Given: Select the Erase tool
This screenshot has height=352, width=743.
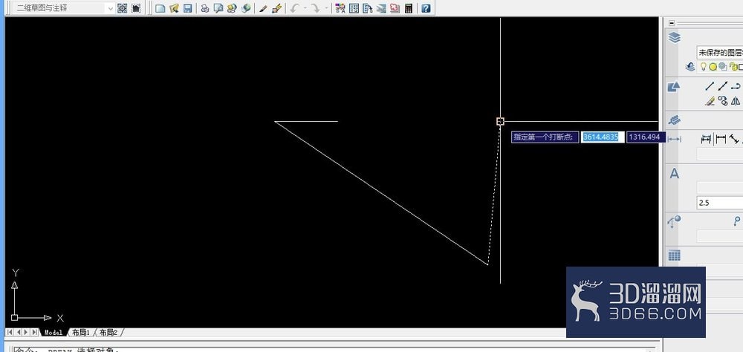Looking at the screenshot, I should [710, 100].
